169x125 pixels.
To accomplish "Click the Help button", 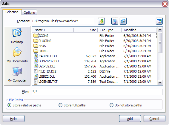I will coord(13,119).
